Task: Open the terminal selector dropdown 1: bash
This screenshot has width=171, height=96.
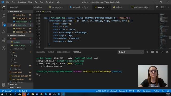Action: pyautogui.click(x=131, y=52)
